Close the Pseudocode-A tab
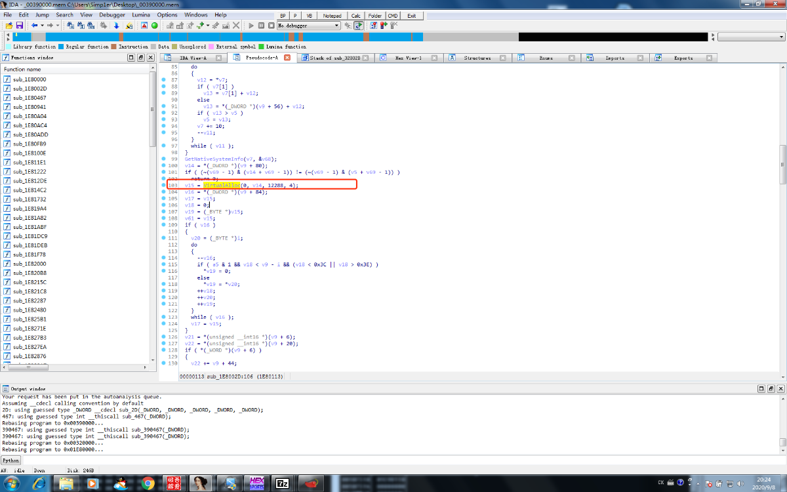Image resolution: width=787 pixels, height=492 pixels. (287, 58)
